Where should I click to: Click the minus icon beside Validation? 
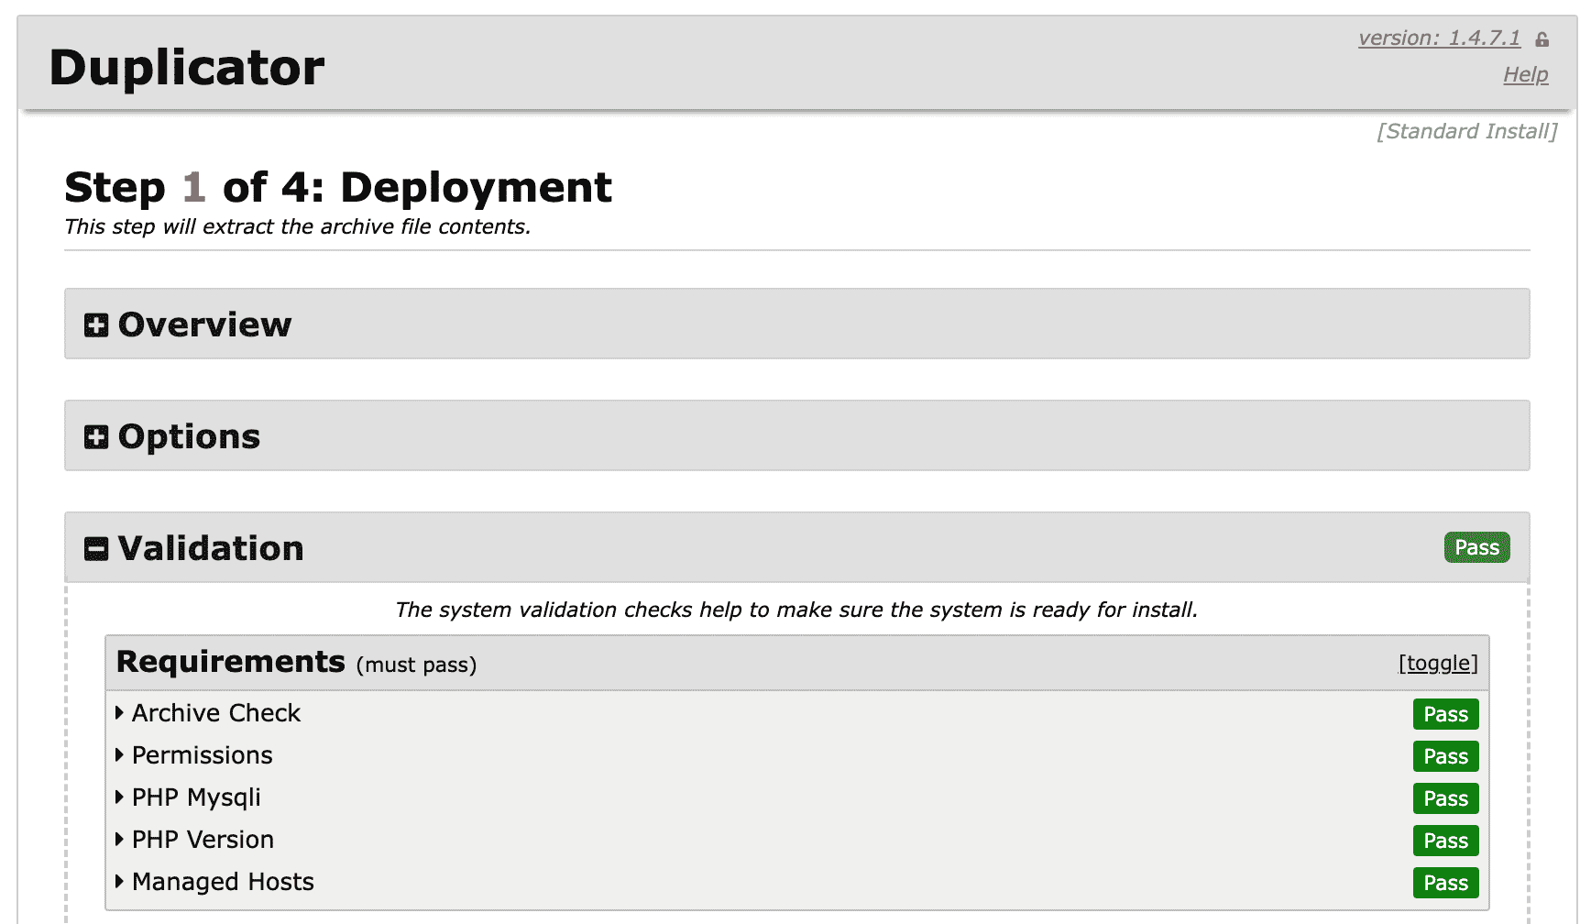point(96,549)
